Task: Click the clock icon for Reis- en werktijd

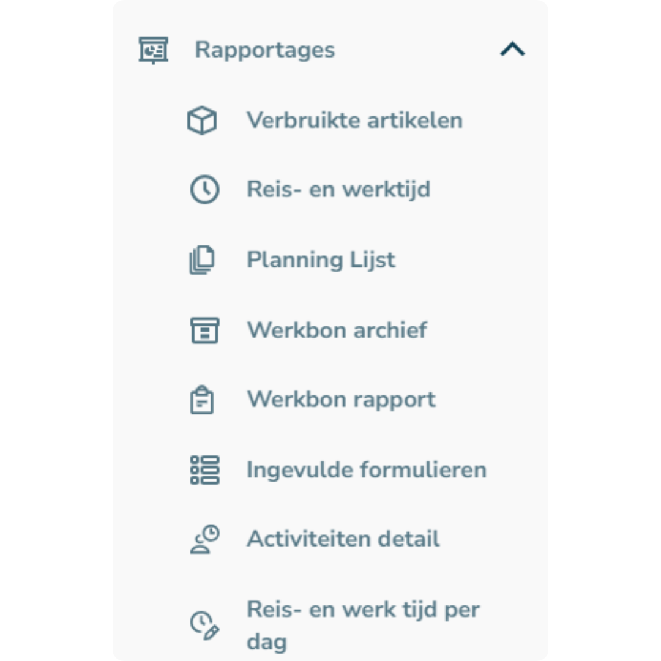Action: (x=204, y=190)
